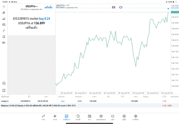
Task: Open the ข่าว news tab
Action: point(89,117)
